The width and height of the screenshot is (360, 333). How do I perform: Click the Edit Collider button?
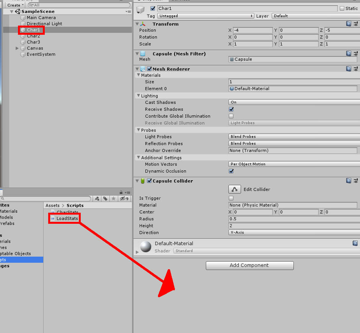coord(235,189)
